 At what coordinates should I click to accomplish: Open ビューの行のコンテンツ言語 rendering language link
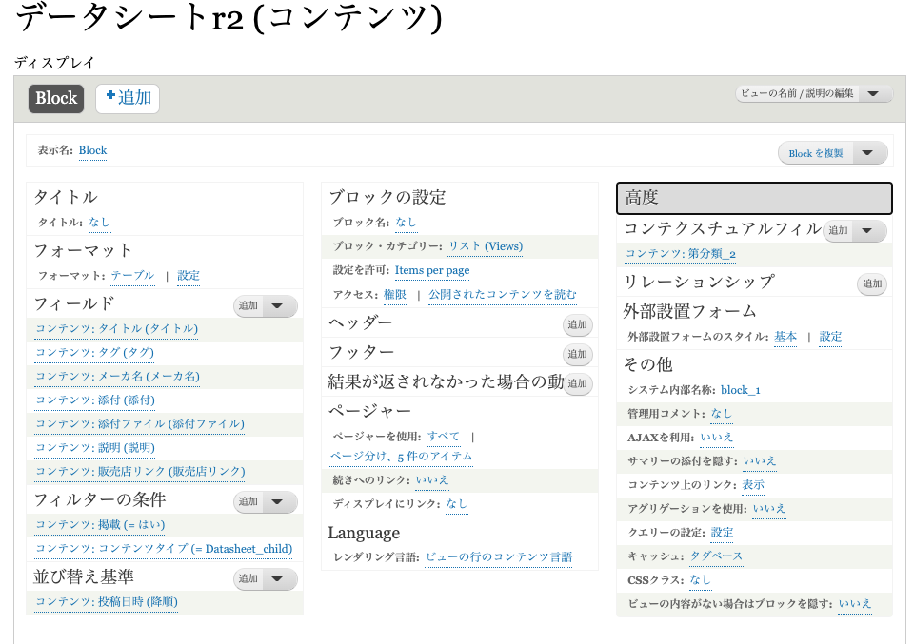coord(499,556)
